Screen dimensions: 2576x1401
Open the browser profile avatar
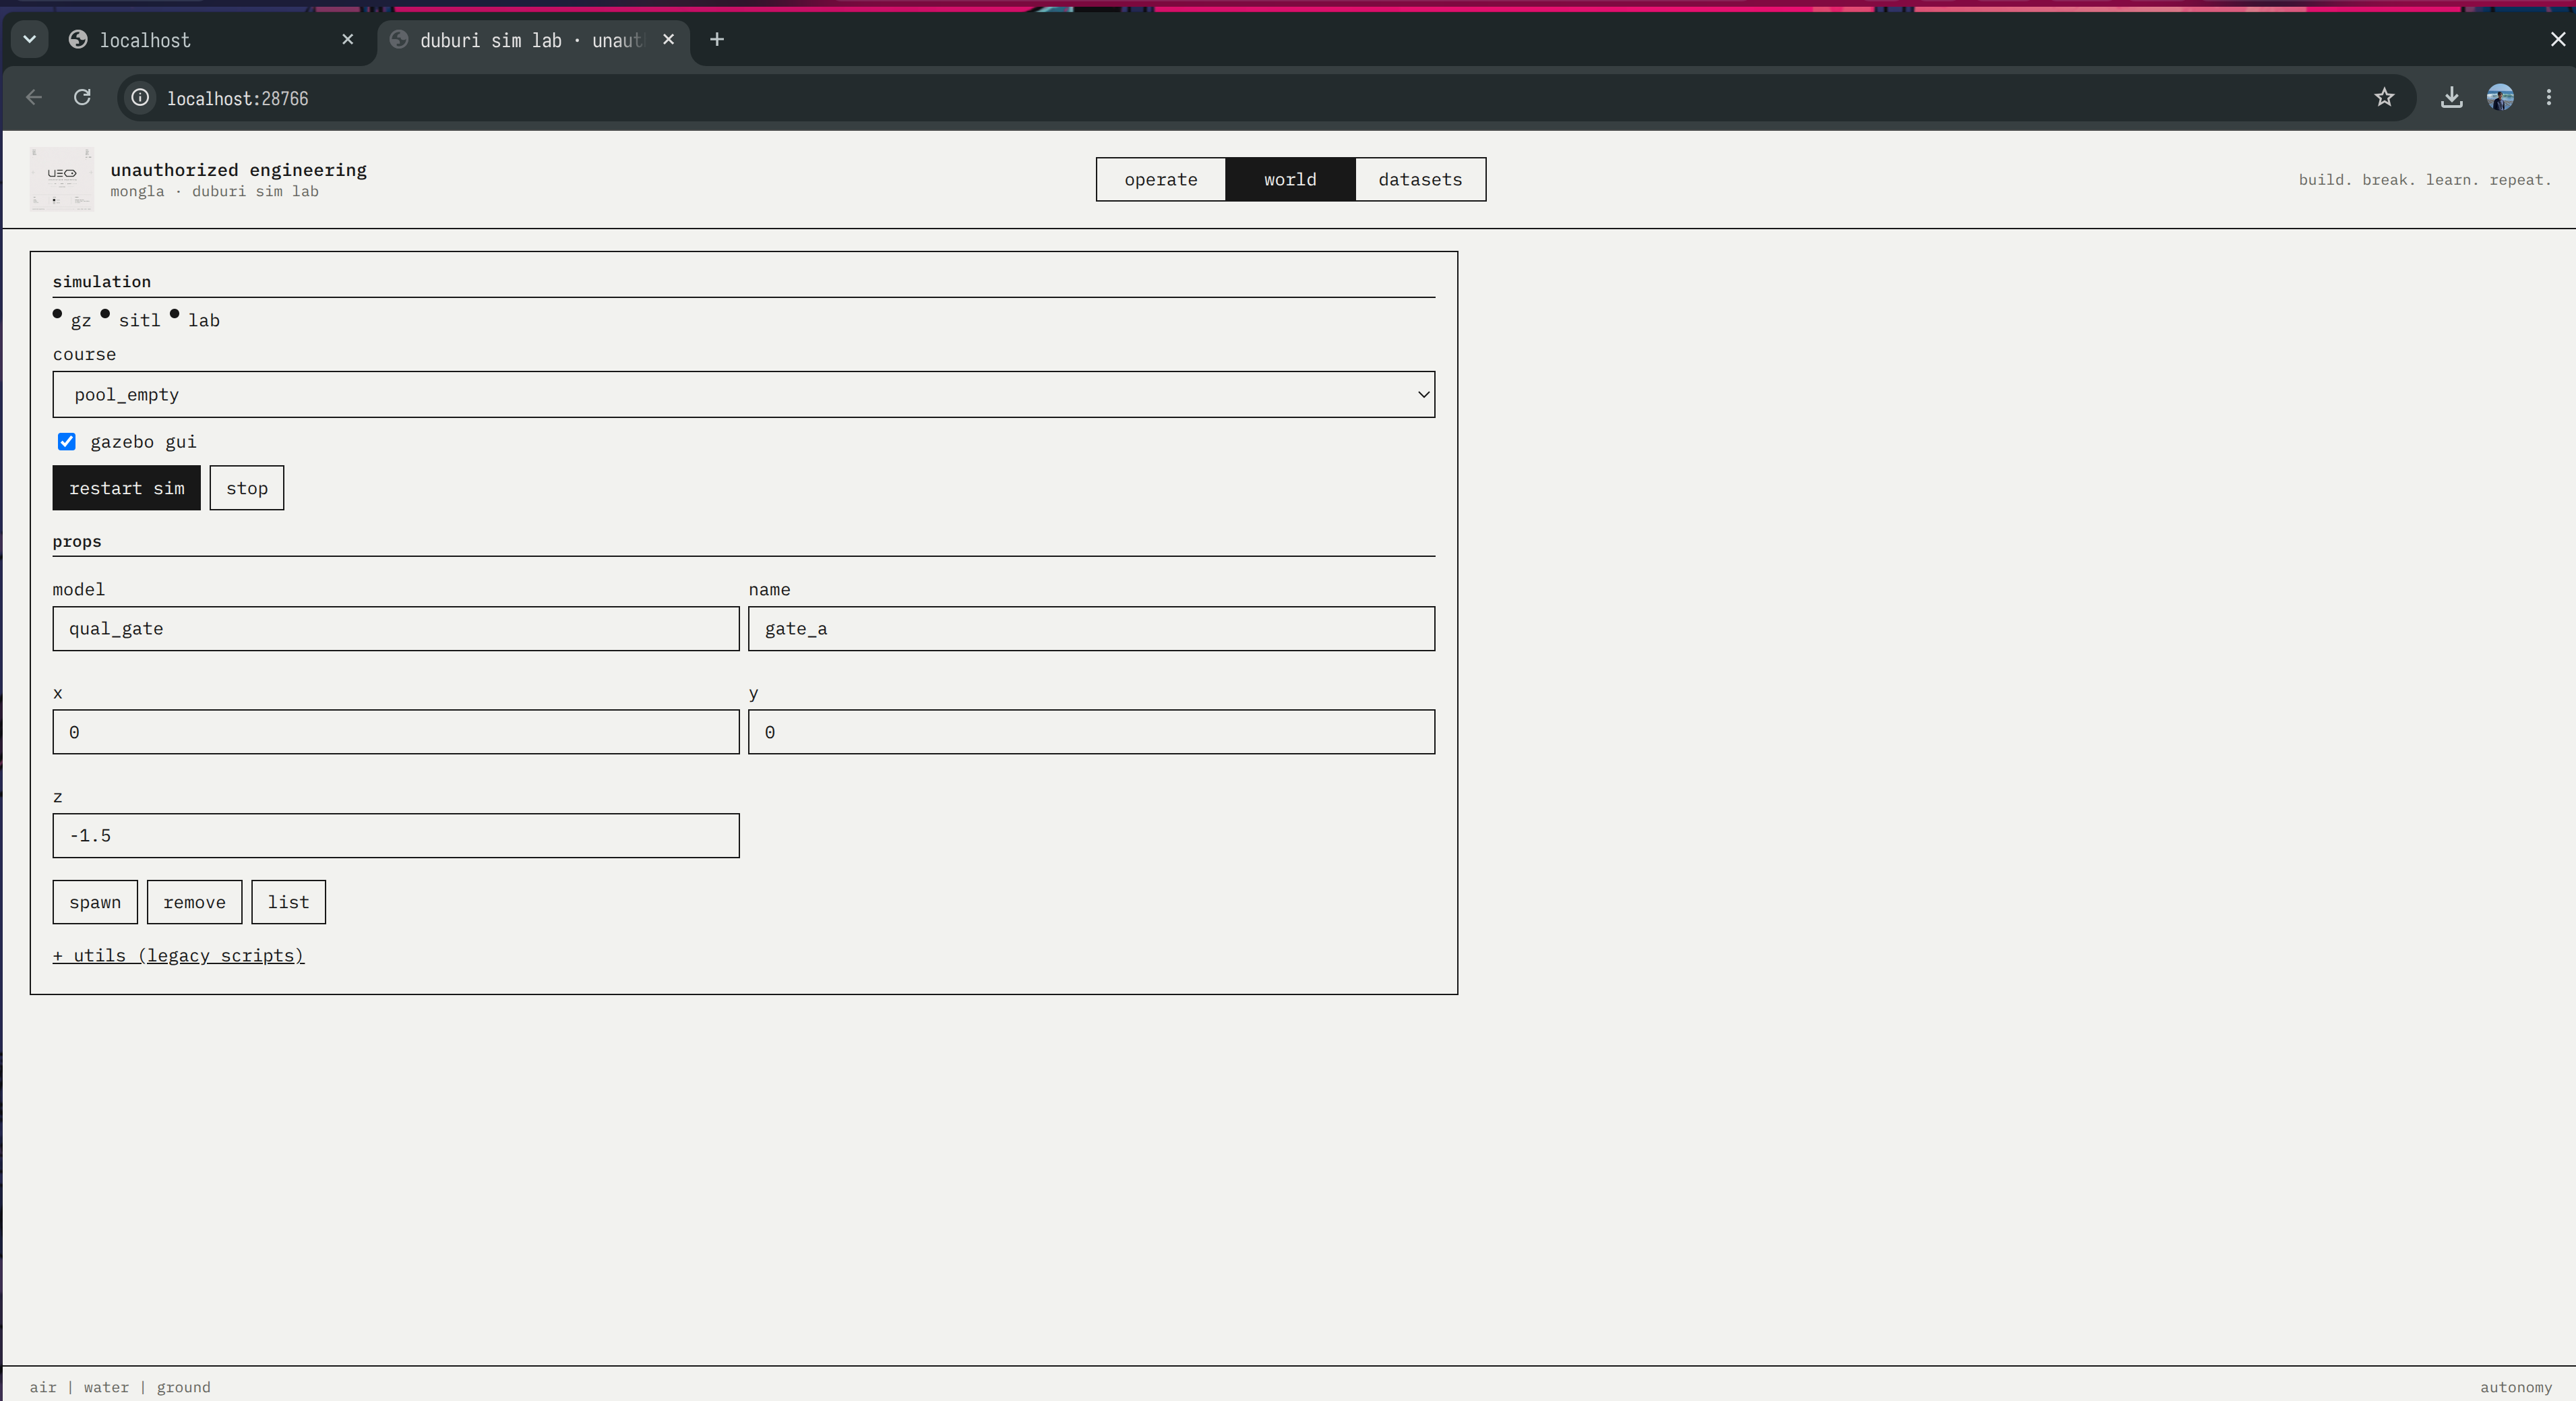click(x=2500, y=97)
